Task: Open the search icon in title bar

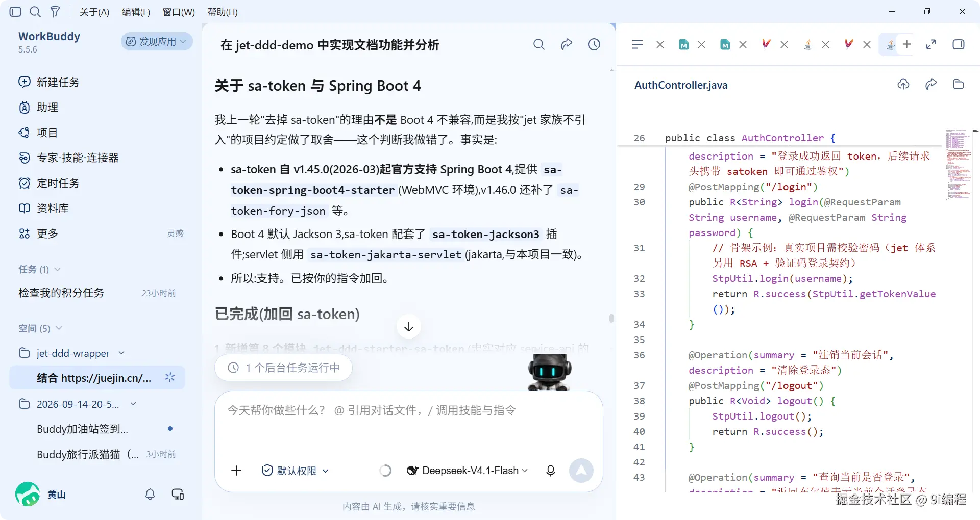Action: (35, 12)
